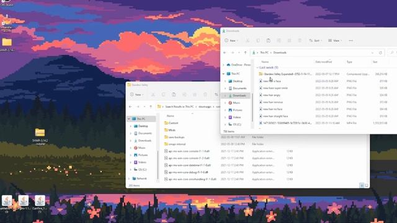
Task: Open the SMAPI-3.14.2-installer folder on the desktop
Action: [x=40, y=136]
